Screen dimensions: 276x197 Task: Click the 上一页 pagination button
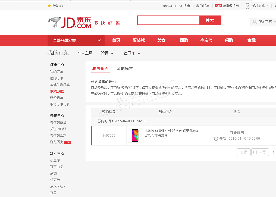[x=260, y=152]
